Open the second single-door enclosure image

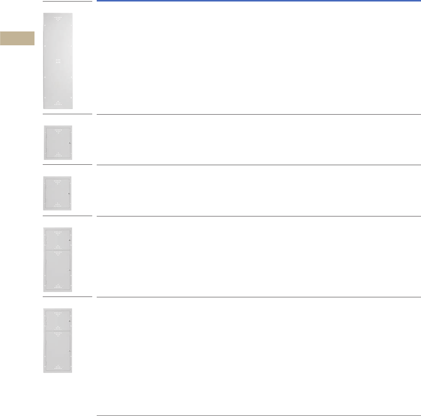click(x=57, y=193)
